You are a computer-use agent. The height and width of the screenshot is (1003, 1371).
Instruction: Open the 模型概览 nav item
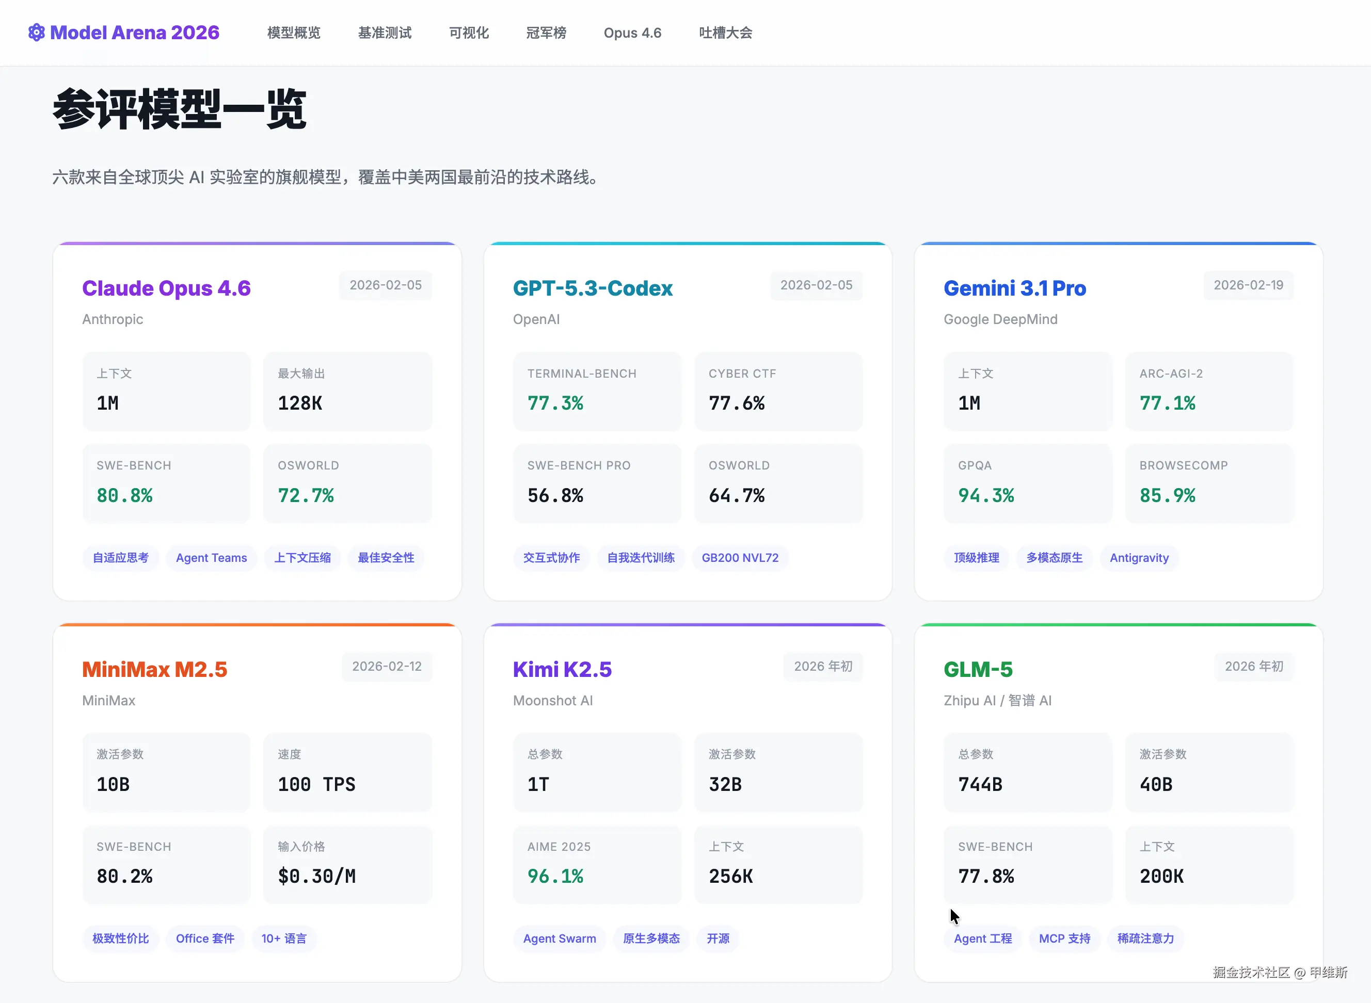tap(293, 33)
